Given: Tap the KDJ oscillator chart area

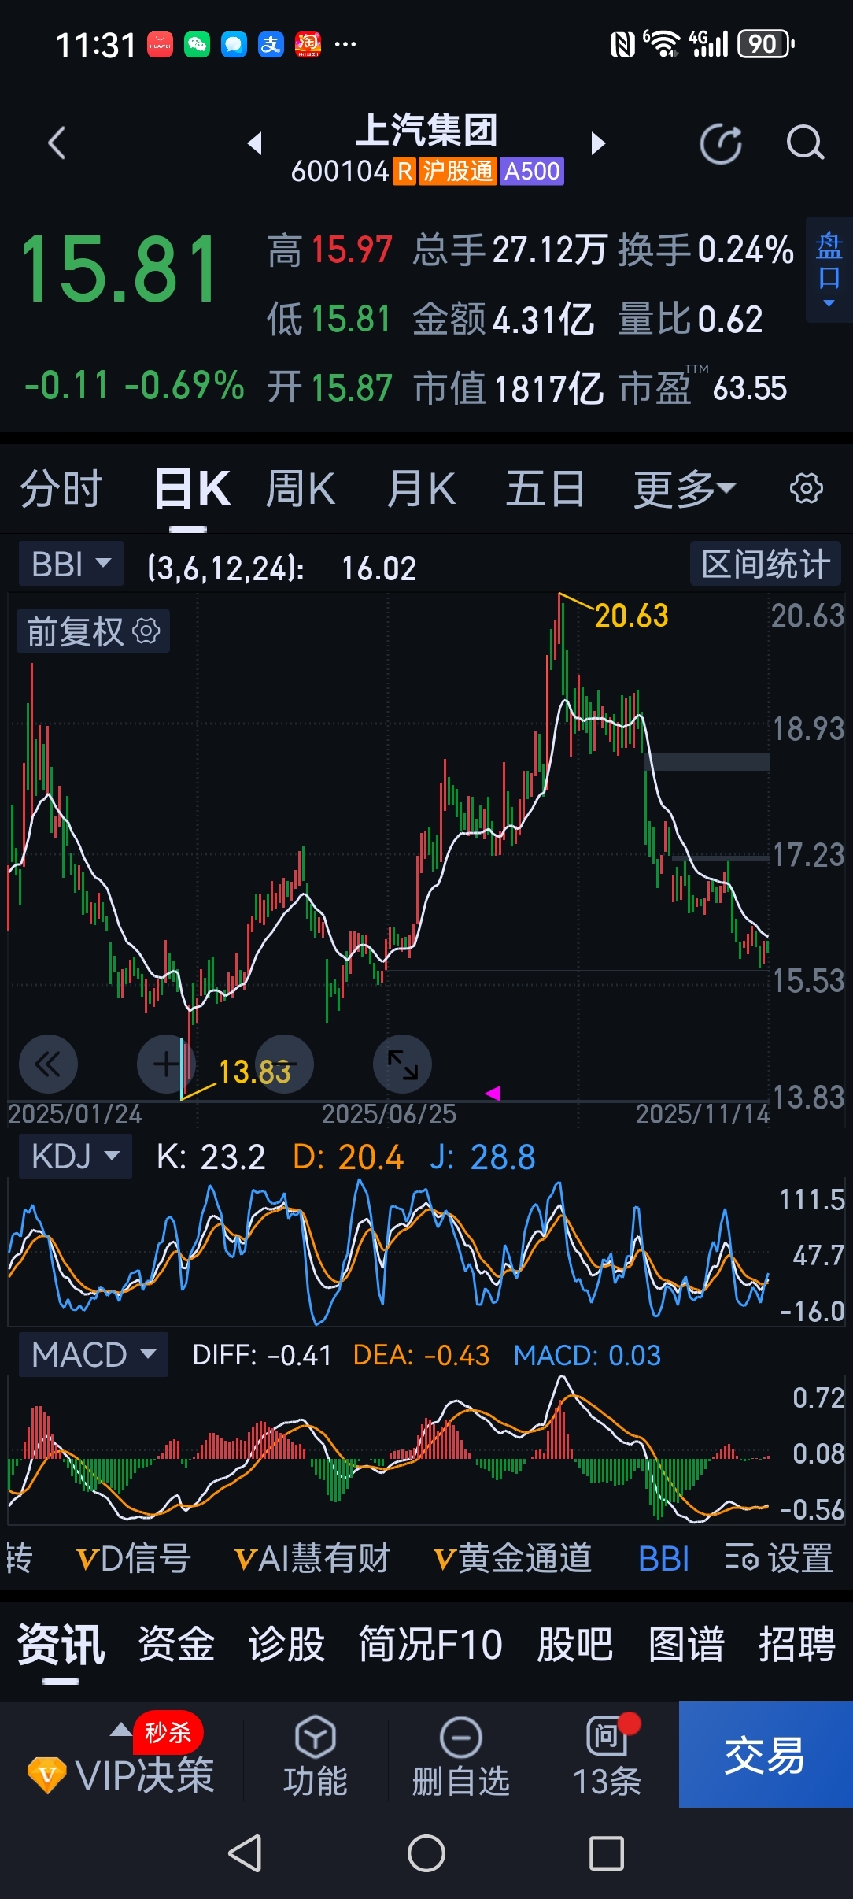Looking at the screenshot, I should (389, 1253).
